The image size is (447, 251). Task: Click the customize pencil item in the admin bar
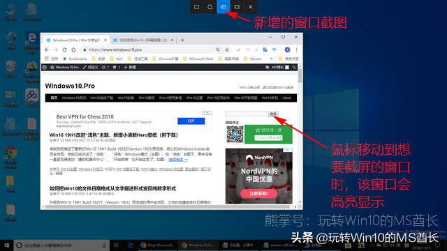tap(90, 68)
